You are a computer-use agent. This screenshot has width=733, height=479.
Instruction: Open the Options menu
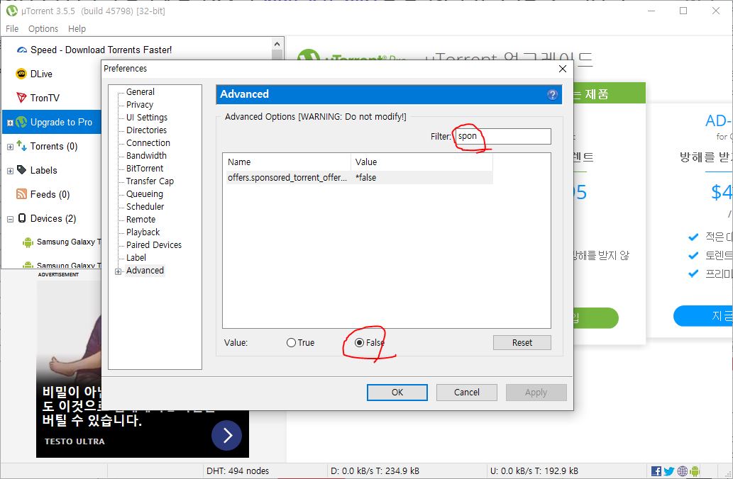pyautogui.click(x=43, y=29)
